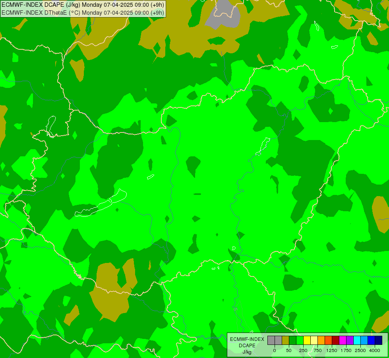Click the purple legend swatch

coord(350,340)
